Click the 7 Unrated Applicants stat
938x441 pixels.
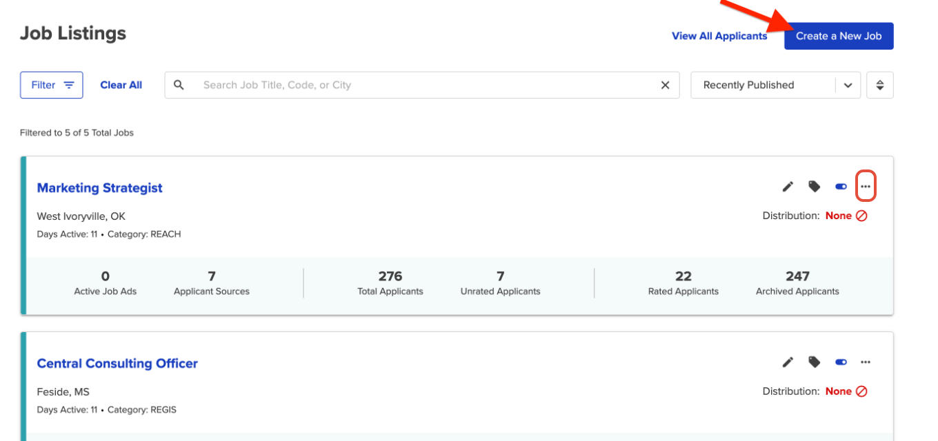(501, 283)
